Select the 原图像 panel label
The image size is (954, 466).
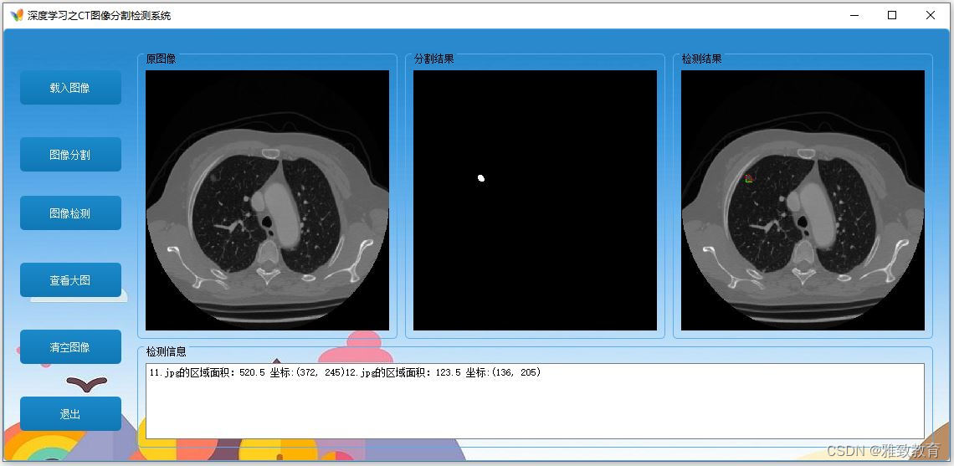161,59
